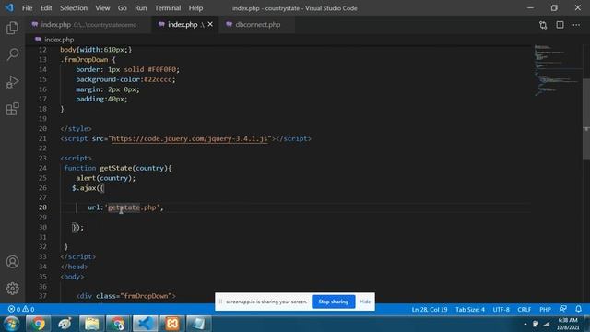The image size is (590, 332).
Task: Open Run and Debug view
Action: [12, 82]
